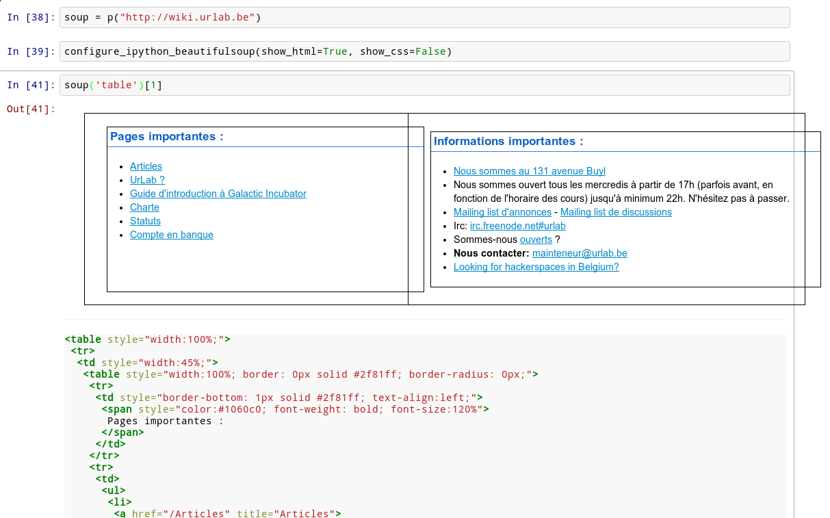Click the 'Nous sommes ouvert tous les mercredis' text
The height and width of the screenshot is (518, 830).
[621, 192]
